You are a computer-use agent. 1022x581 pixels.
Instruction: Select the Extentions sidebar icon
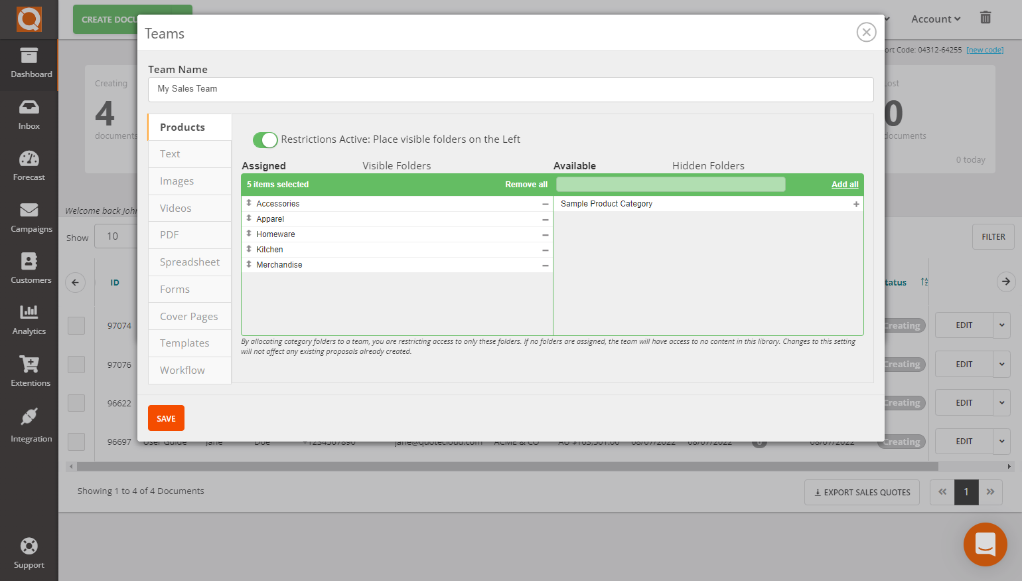[x=29, y=371]
